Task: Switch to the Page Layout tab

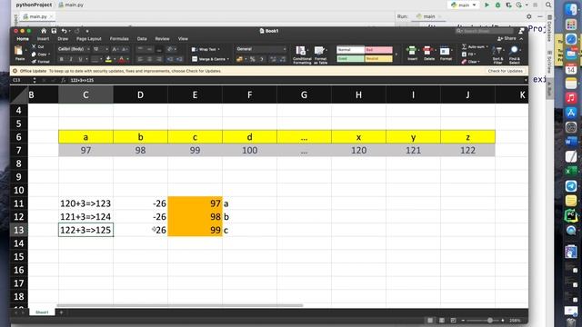Action: tap(89, 38)
